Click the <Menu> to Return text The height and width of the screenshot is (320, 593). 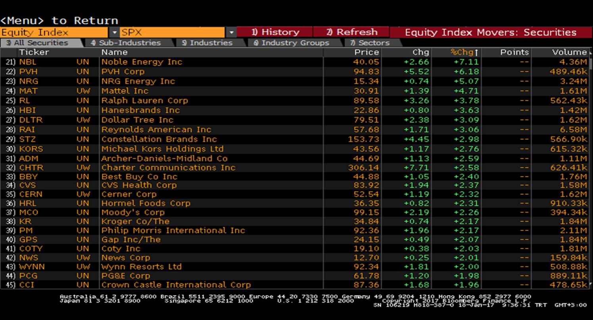pos(59,20)
